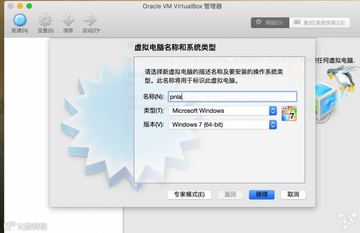Click the Discard (清除) down arrow icon

tap(68, 20)
